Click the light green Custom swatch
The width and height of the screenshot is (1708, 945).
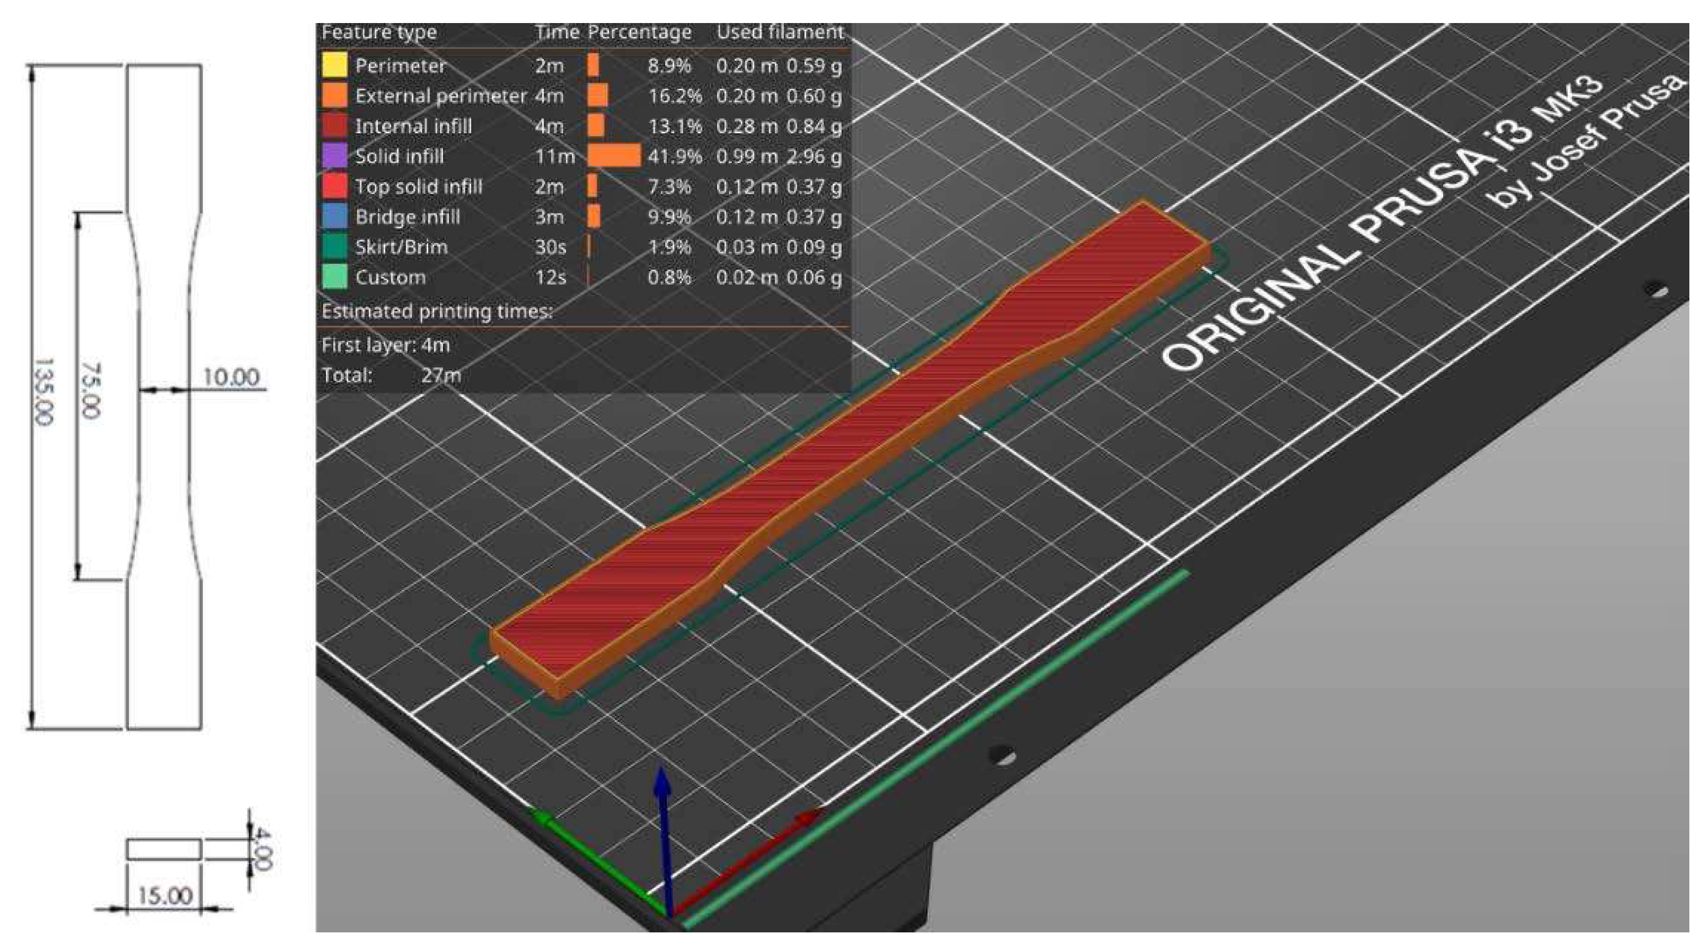point(334,277)
